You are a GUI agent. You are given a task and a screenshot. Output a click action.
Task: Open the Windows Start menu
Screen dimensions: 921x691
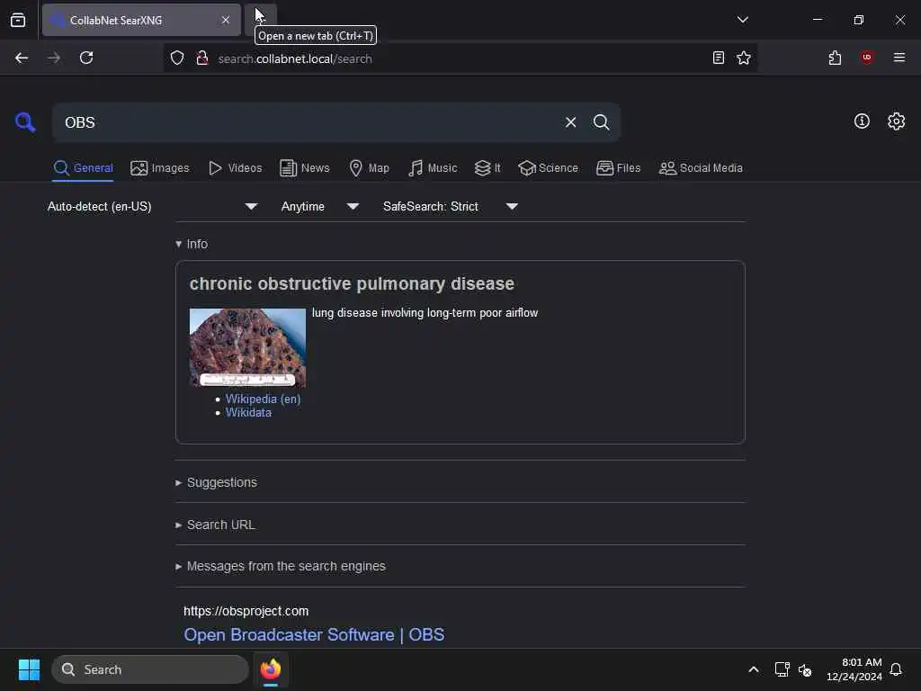pos(29,669)
